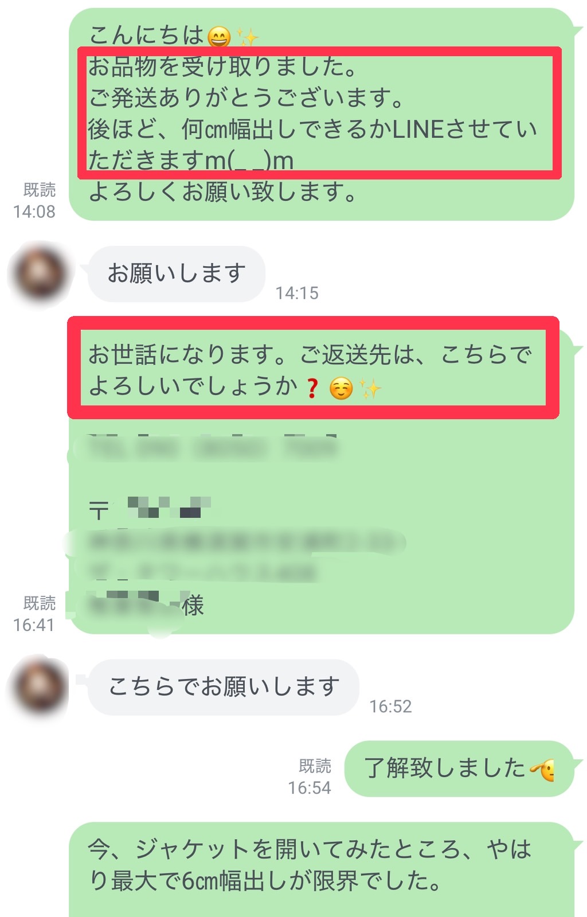Viewport: 587px width, 917px height.
Task: Tap the postal mark 〒 symbol
Action: tap(99, 509)
